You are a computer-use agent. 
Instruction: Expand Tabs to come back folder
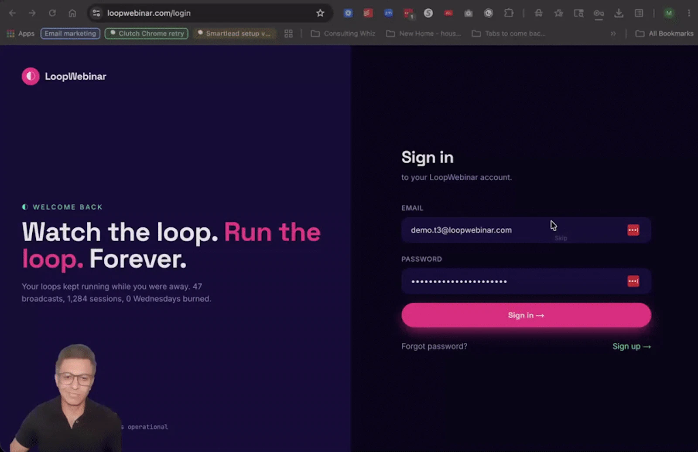point(509,34)
